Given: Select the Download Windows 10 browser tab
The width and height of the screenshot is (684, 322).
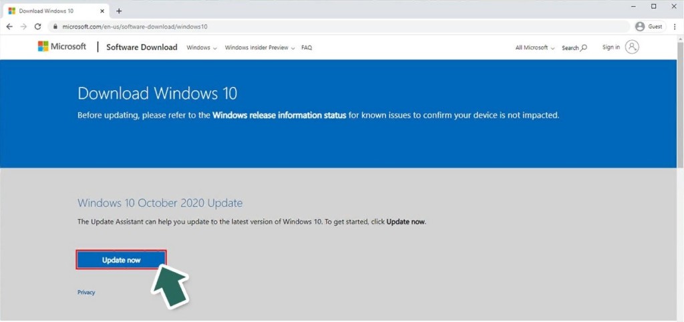Looking at the screenshot, I should coord(57,11).
